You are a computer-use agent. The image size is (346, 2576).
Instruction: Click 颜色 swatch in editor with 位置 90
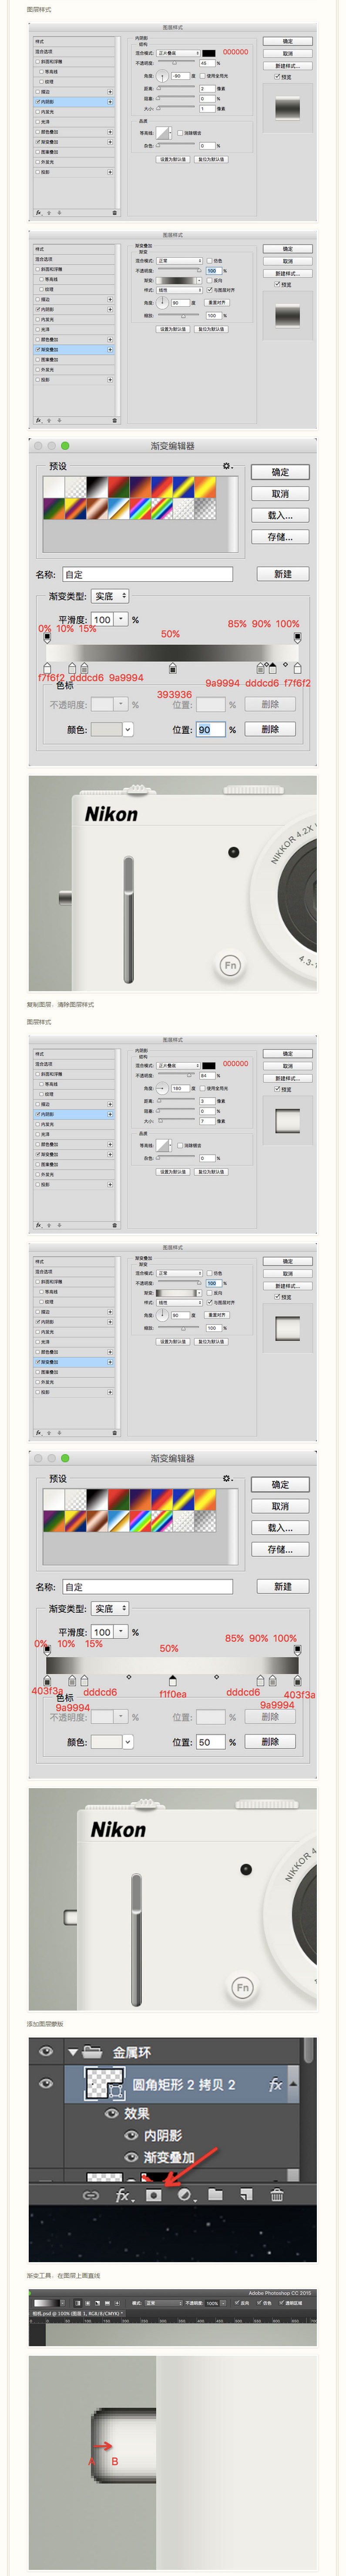click(106, 729)
